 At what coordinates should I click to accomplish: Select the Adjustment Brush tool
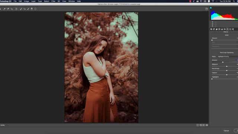click(28, 9)
